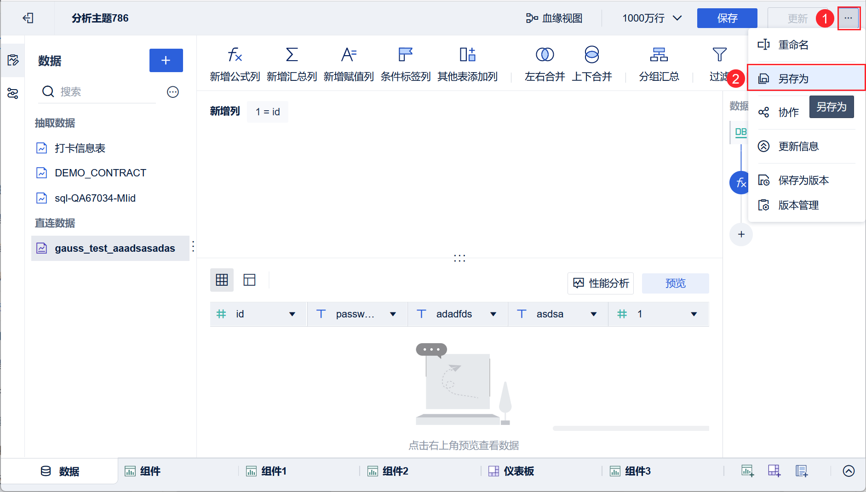Expand the passw... column dropdown arrow
Viewport: 866px width, 492px height.
[393, 314]
